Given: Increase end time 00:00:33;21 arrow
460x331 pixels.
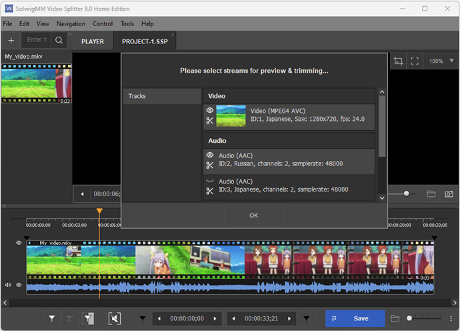Looking at the screenshot, I should pyautogui.click(x=289, y=319).
